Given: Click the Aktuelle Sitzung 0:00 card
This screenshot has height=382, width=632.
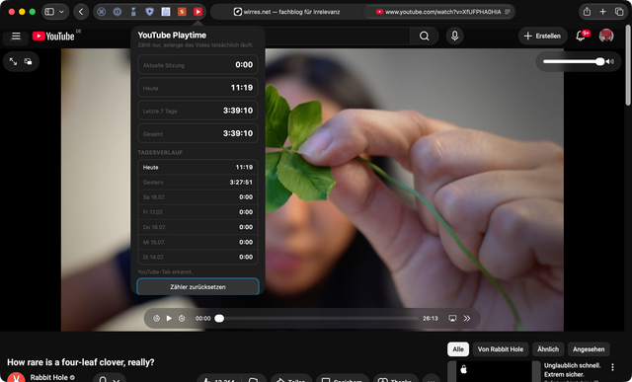Looking at the screenshot, I should [x=197, y=64].
